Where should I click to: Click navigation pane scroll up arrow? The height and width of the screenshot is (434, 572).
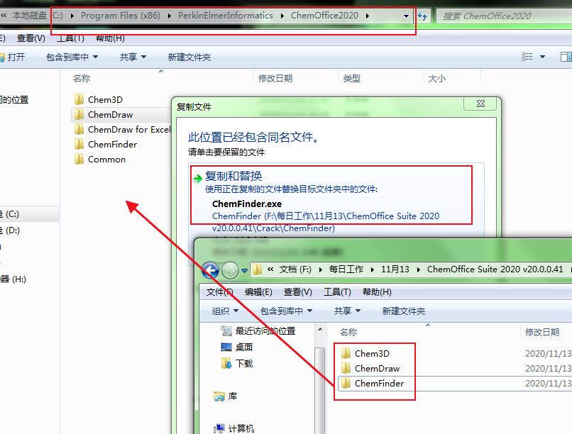point(320,330)
